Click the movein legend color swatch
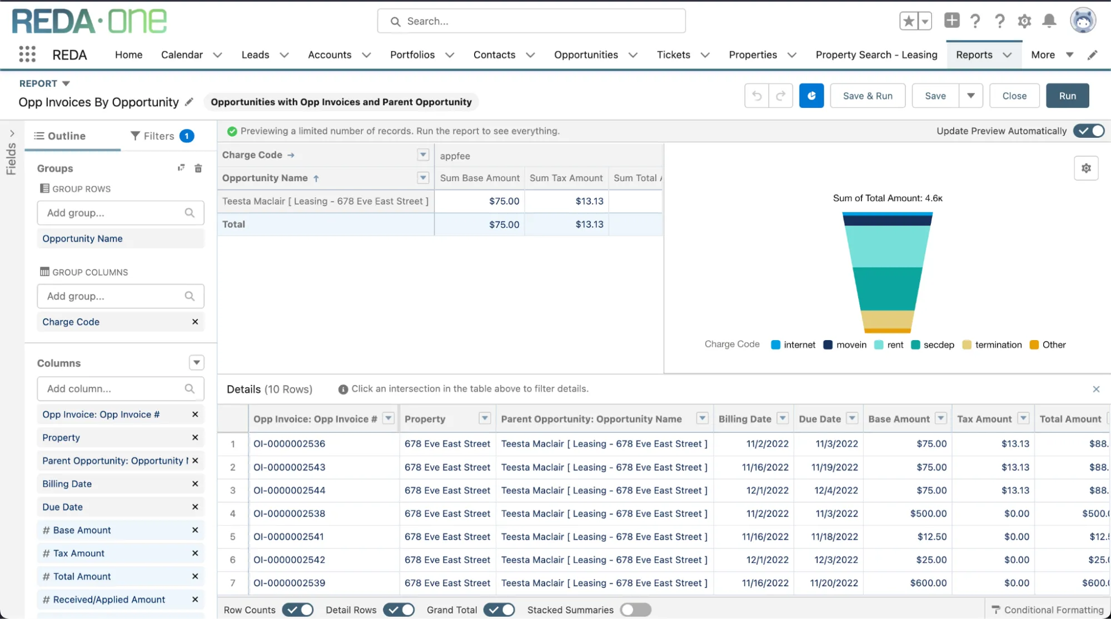This screenshot has width=1111, height=619. [828, 345]
